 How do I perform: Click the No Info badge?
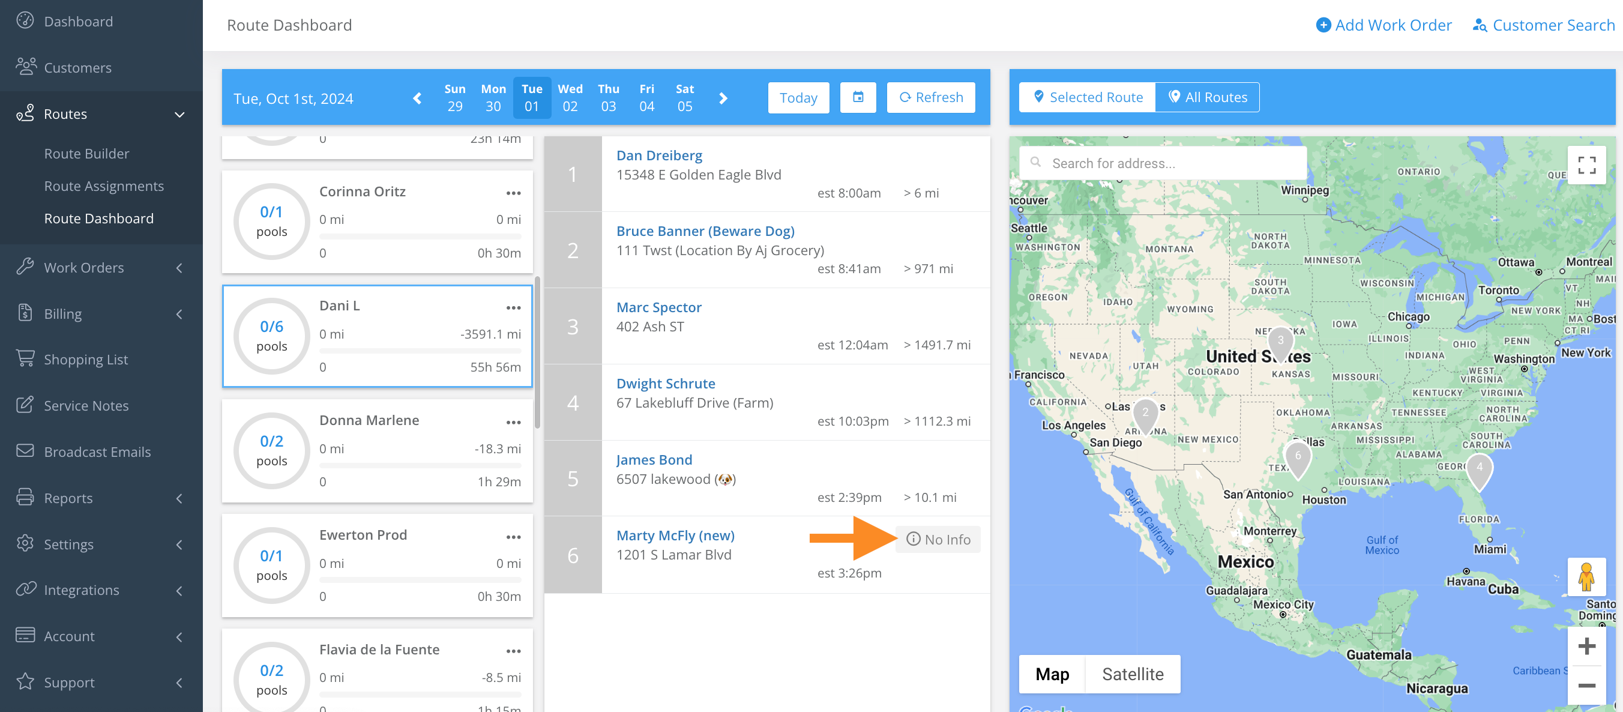click(938, 539)
